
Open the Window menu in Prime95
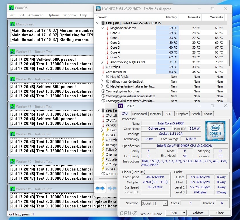pyautogui.click(x=70, y=15)
